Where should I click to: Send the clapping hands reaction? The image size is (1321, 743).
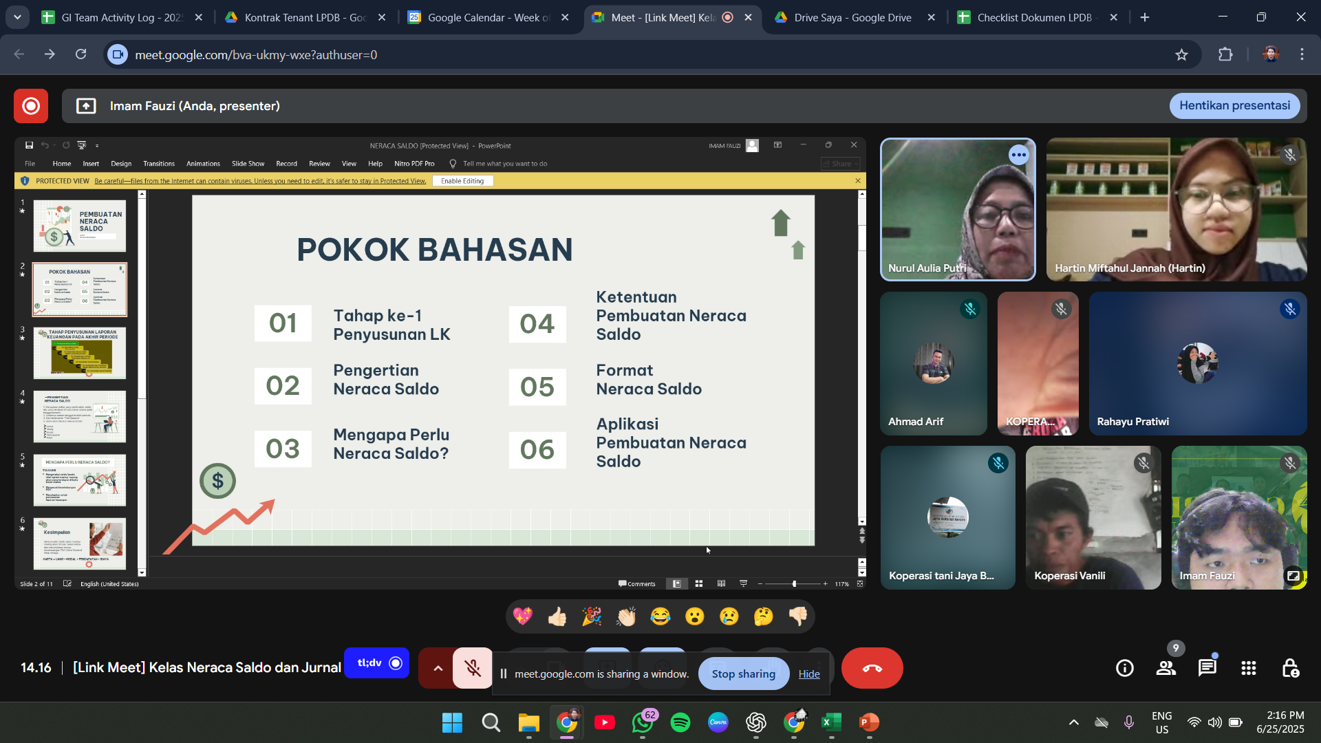626,616
